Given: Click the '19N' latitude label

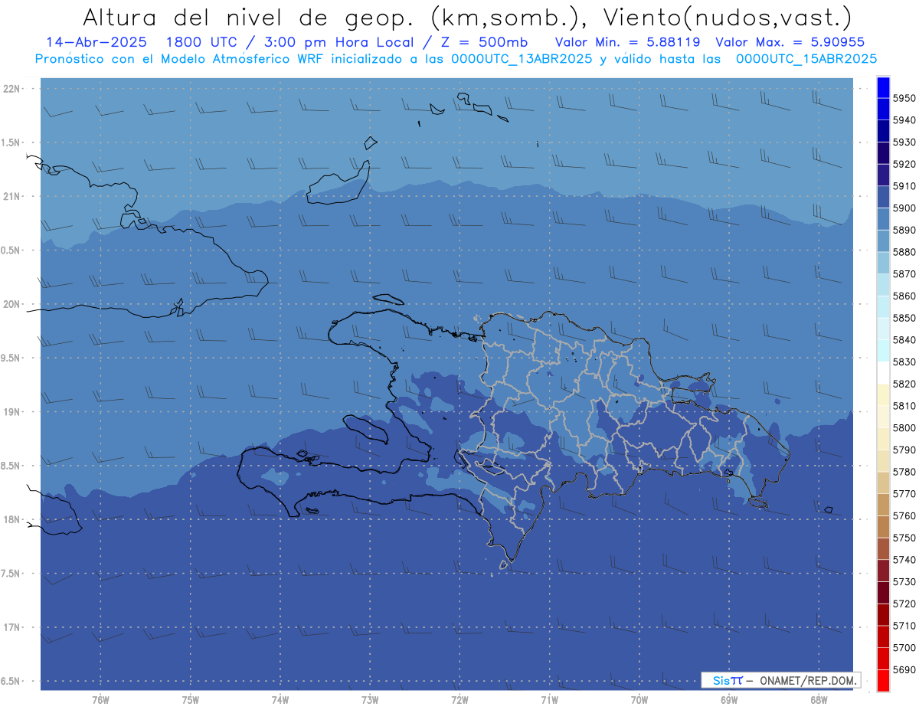Looking at the screenshot, I should (13, 412).
